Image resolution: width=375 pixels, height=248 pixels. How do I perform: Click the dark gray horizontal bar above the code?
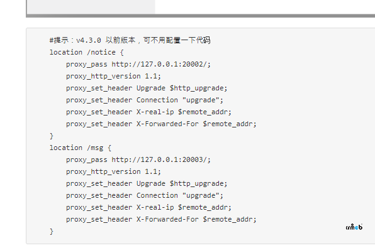click(x=201, y=16)
